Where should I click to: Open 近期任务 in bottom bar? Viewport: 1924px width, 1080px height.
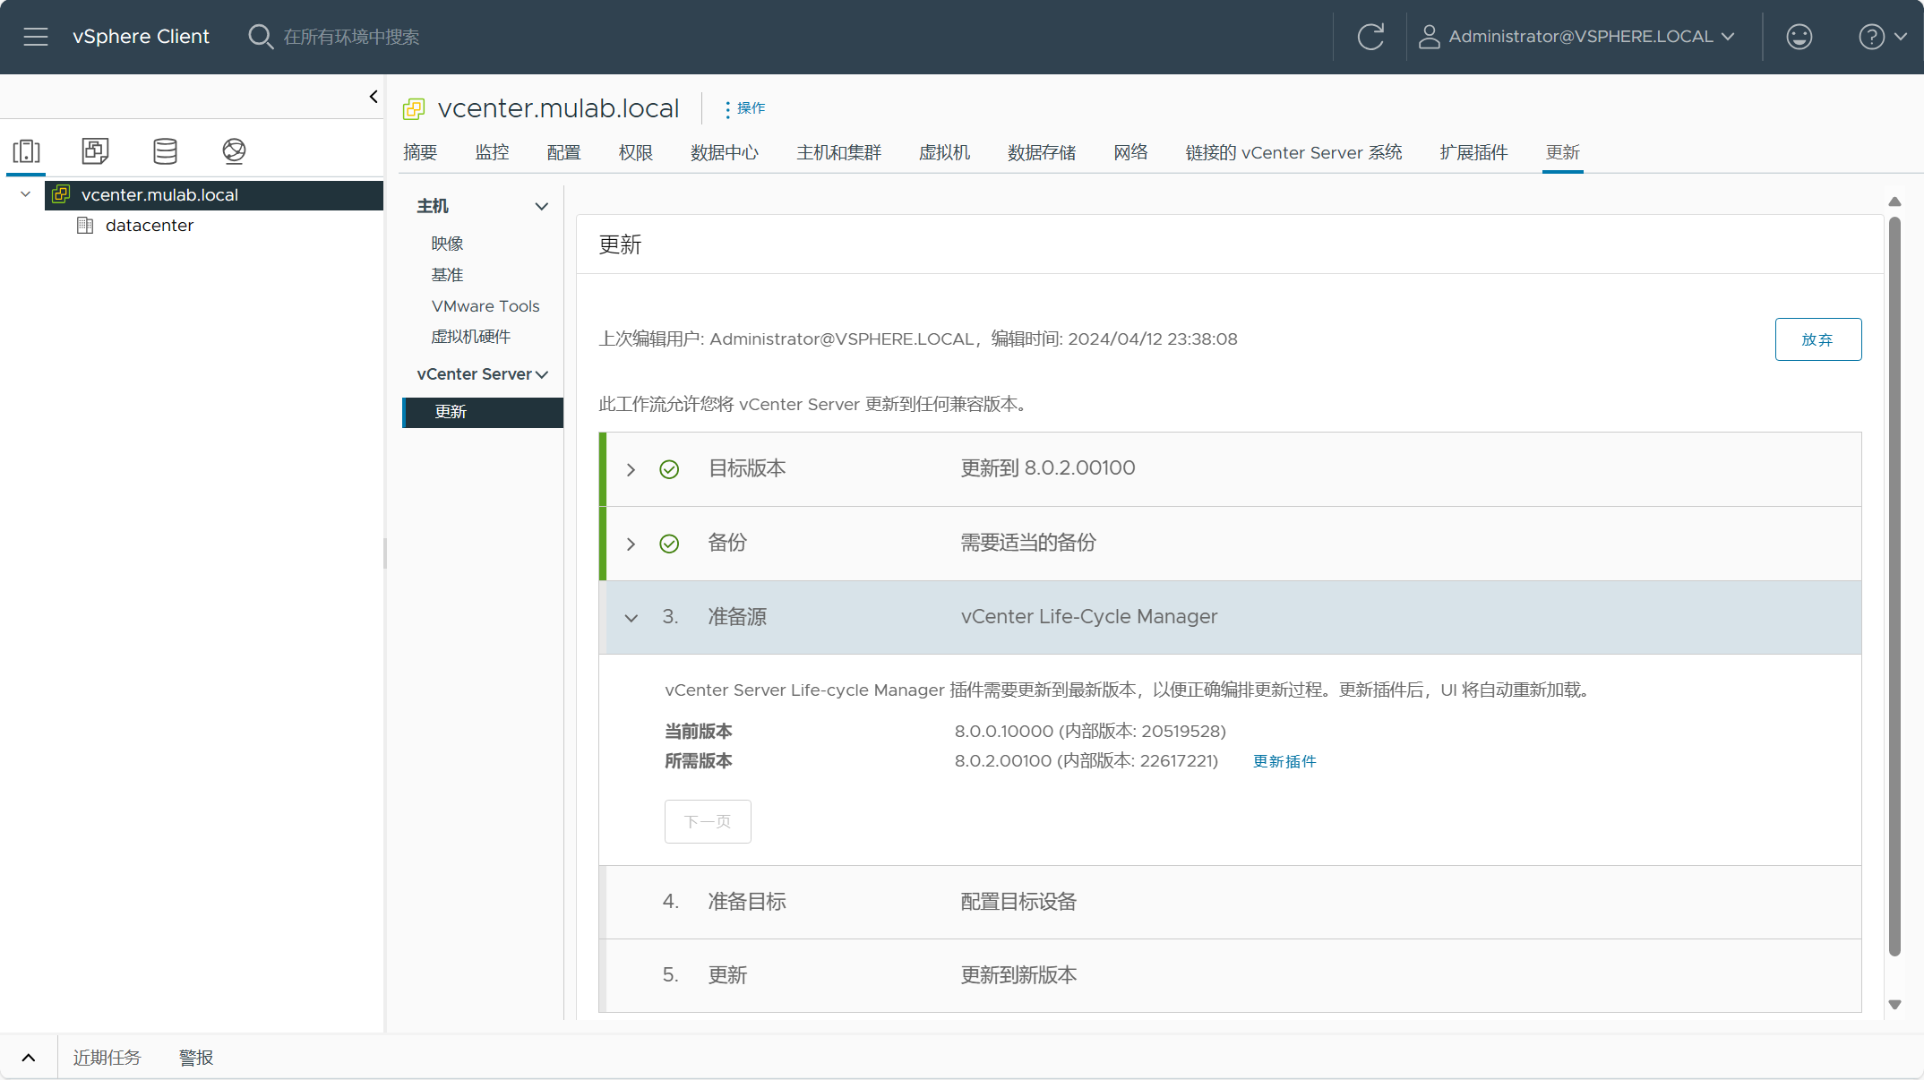coord(107,1058)
